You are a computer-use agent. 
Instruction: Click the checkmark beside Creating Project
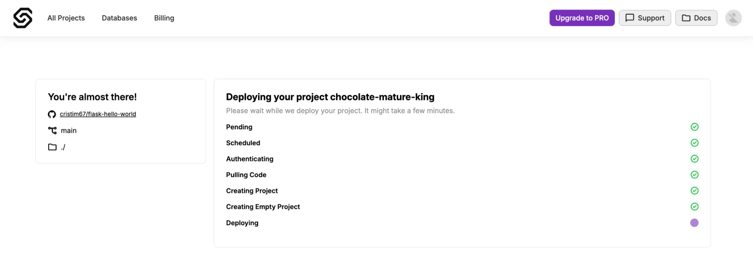pos(694,190)
